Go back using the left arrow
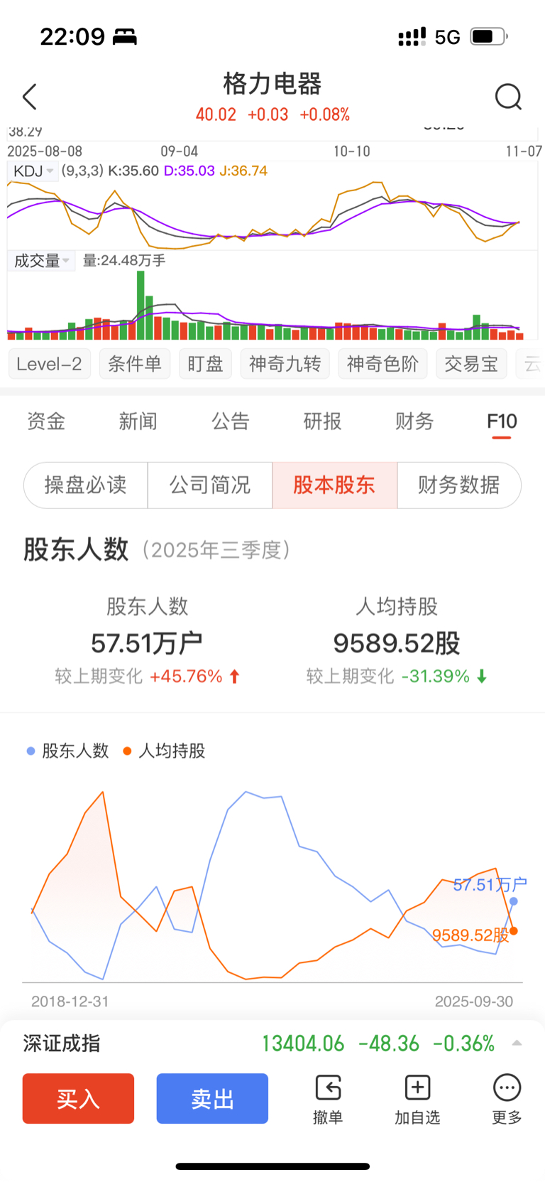Image resolution: width=545 pixels, height=1182 pixels. click(29, 97)
